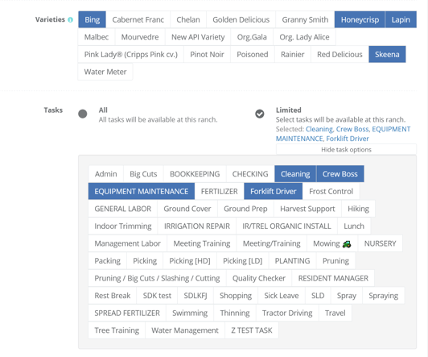Select the Pinot Noir variety
The height and width of the screenshot is (357, 428).
pos(208,55)
